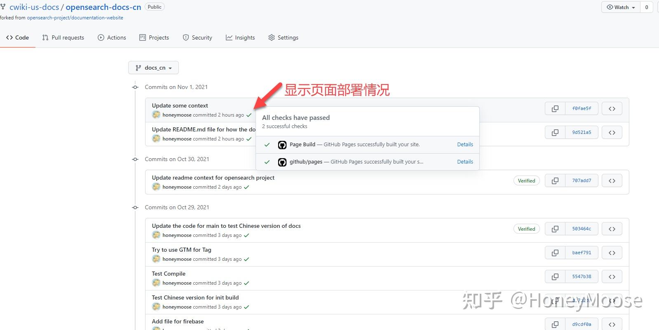Open the docs_cn branch dropdown
Screen dimensions: 659x330
point(153,68)
